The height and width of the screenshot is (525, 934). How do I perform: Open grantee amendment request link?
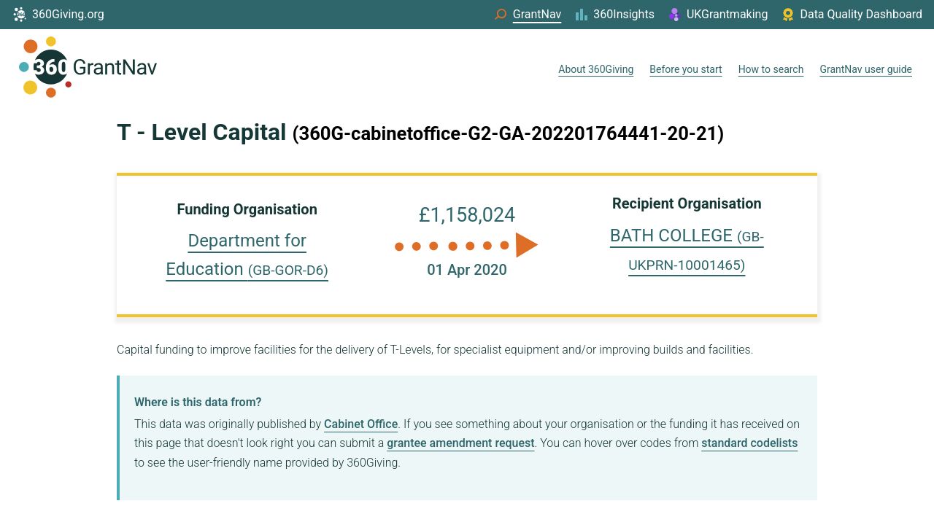pos(460,443)
